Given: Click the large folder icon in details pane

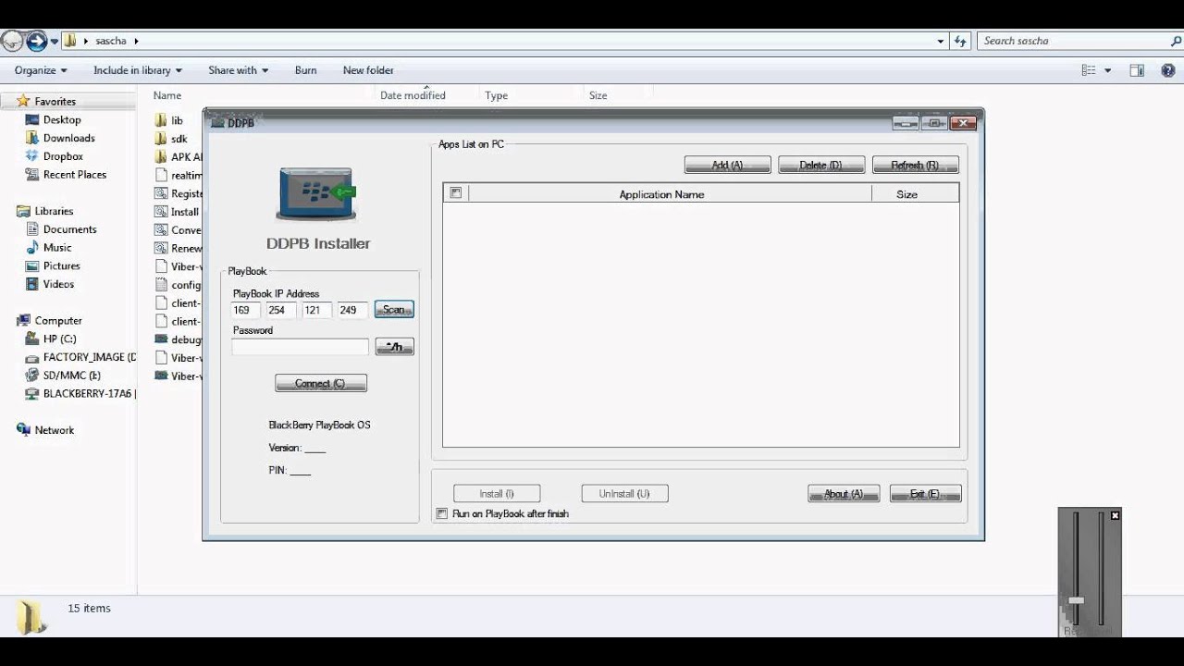Looking at the screenshot, I should pyautogui.click(x=31, y=616).
